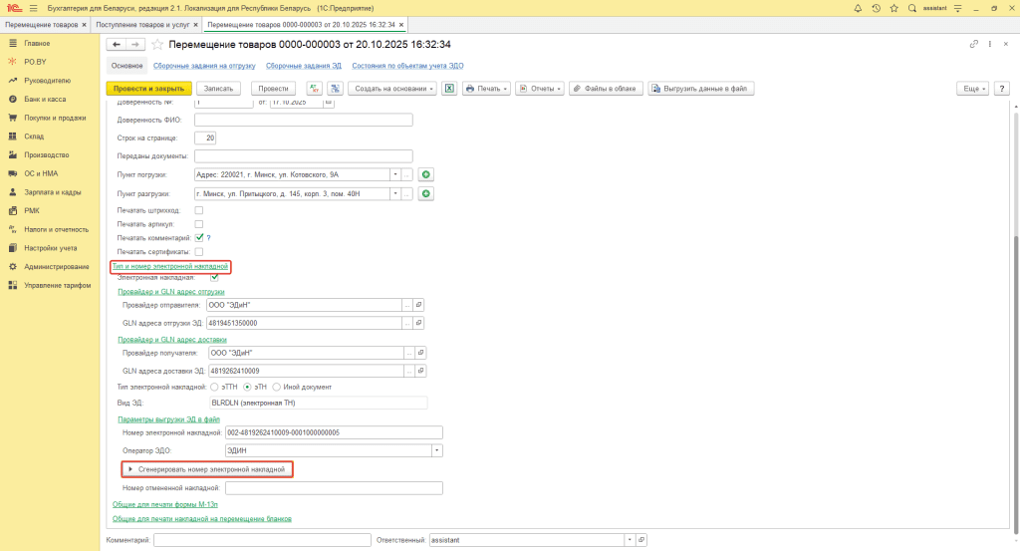The width and height of the screenshot is (1020, 551).
Task: Click the favorites star next to document title
Action: pos(156,45)
